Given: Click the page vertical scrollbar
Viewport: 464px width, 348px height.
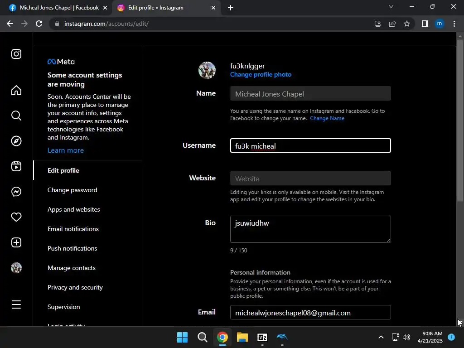Looking at the screenshot, I should click(460, 121).
